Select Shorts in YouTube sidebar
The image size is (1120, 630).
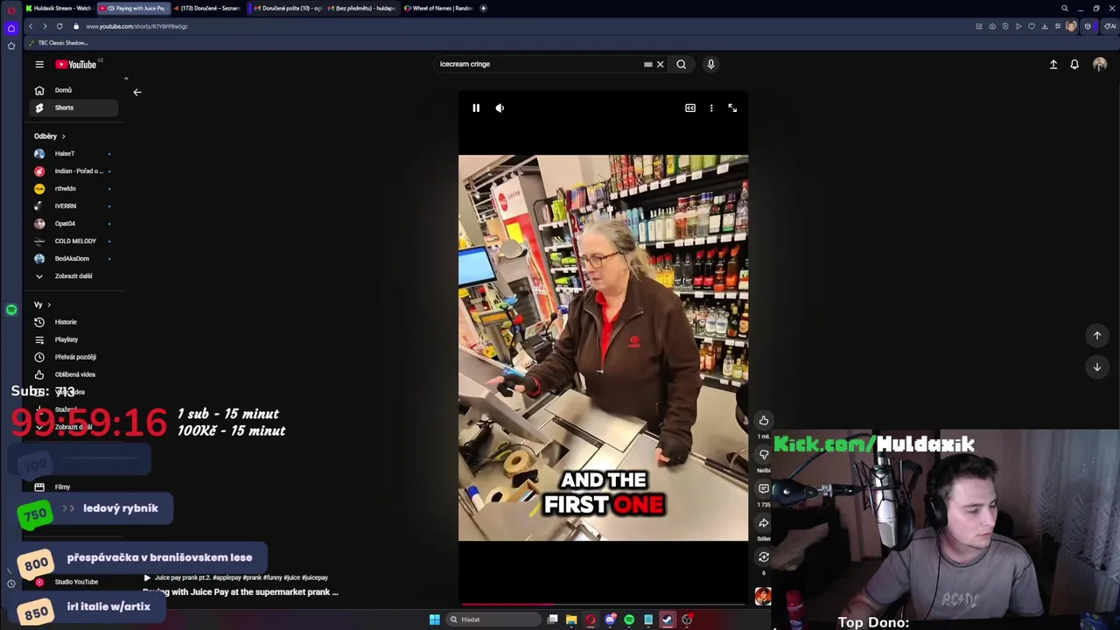73,108
